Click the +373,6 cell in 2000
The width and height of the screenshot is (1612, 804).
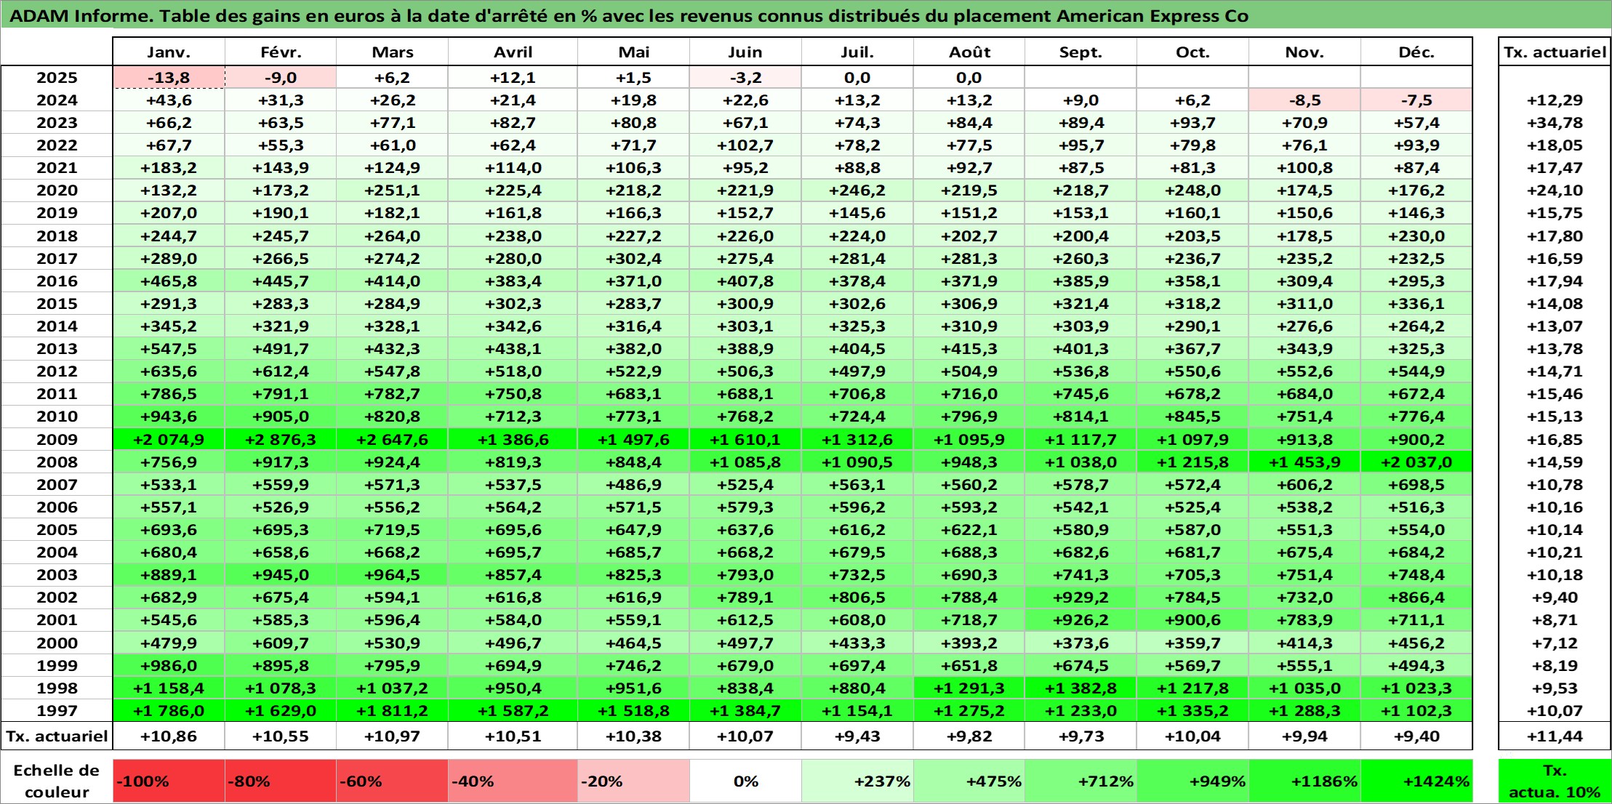[1080, 643]
